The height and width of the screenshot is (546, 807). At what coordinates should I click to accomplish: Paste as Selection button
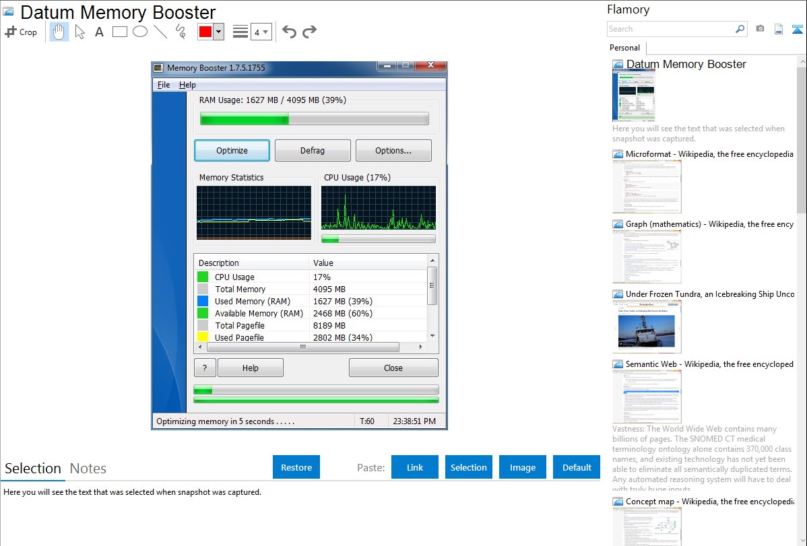coord(468,467)
